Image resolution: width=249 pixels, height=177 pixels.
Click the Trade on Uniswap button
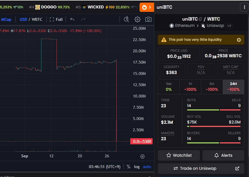tap(194, 168)
